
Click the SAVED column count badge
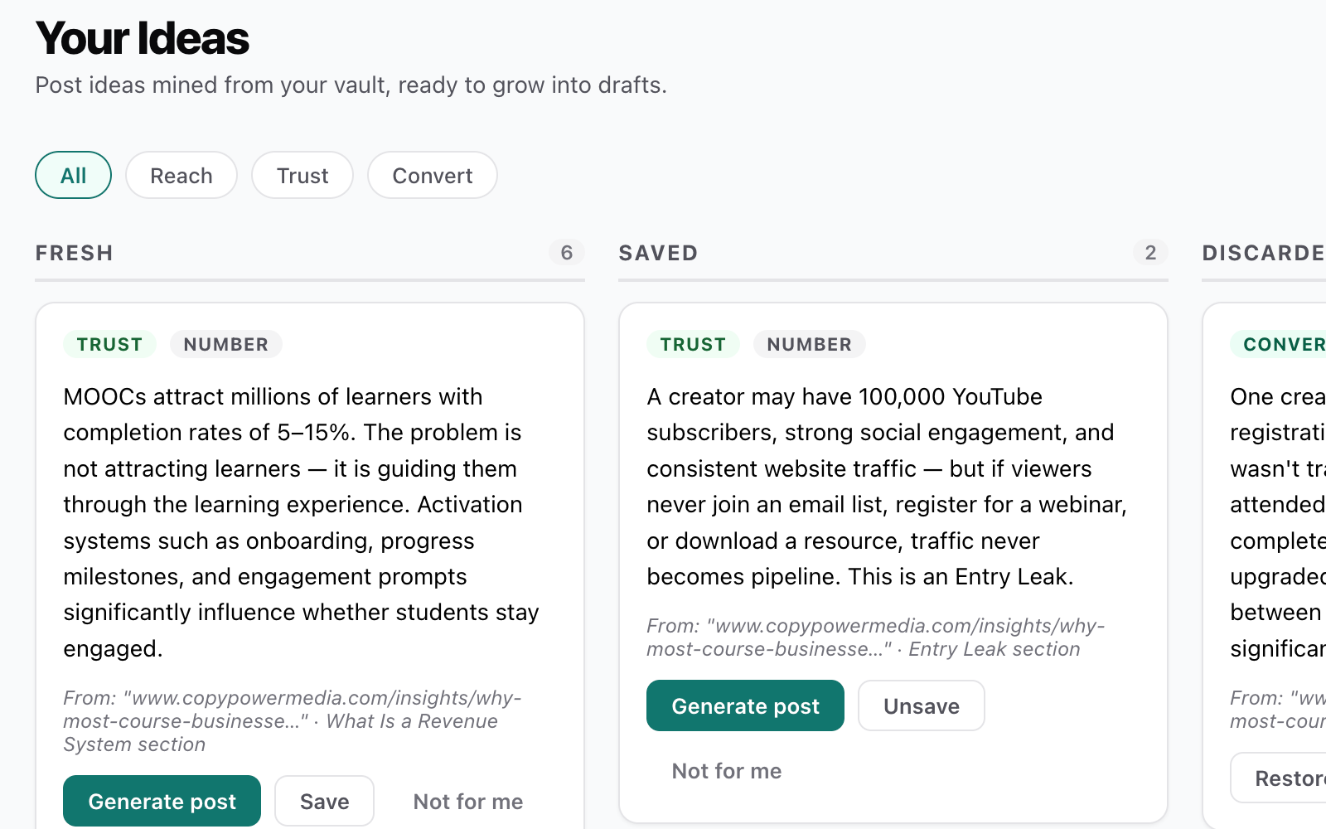point(1151,252)
